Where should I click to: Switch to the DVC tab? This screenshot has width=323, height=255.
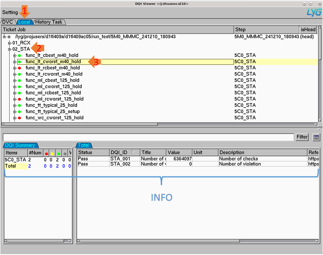pyautogui.click(x=8, y=22)
